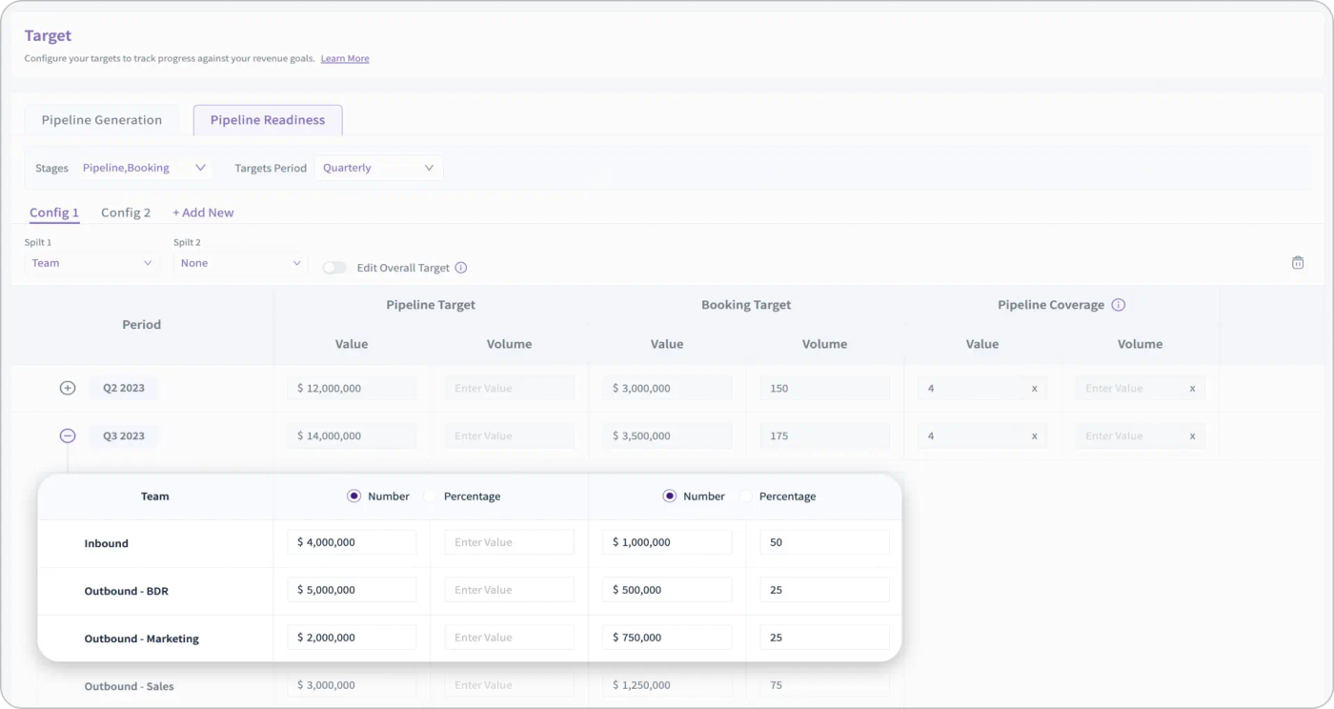Click Outbound - Marketing booking value $750,000 field
The image size is (1334, 709).
(x=667, y=638)
